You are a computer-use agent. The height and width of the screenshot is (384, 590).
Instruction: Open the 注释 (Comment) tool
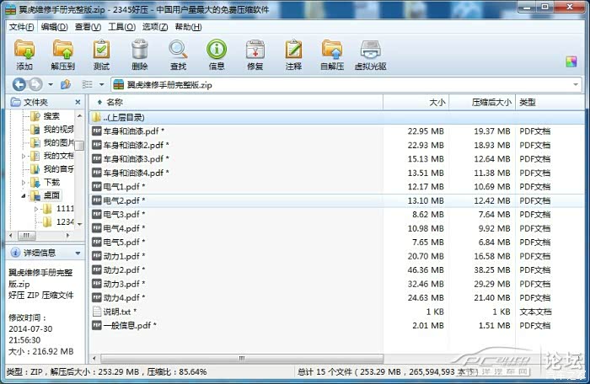point(293,53)
